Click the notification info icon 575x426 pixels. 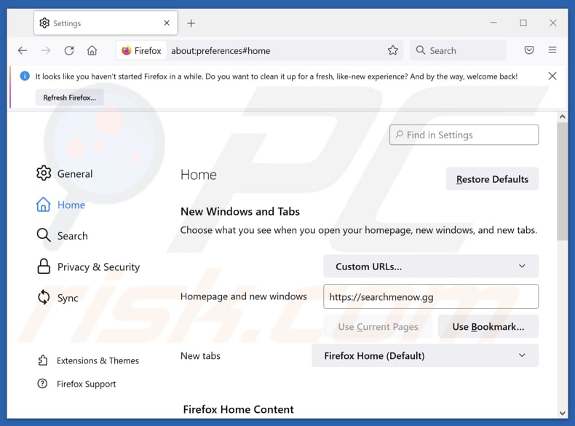click(x=25, y=76)
